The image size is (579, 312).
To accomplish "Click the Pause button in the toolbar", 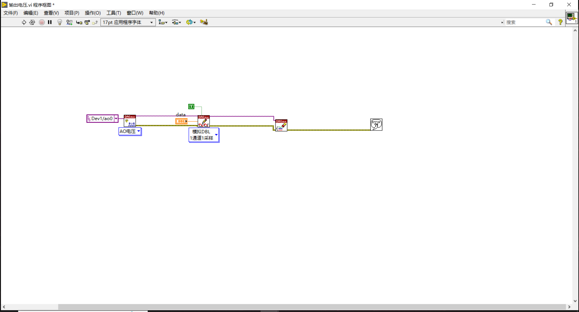I will pos(50,22).
